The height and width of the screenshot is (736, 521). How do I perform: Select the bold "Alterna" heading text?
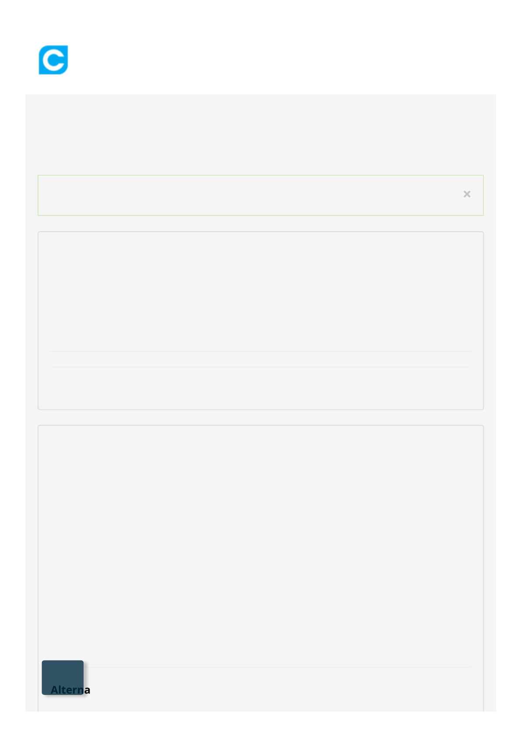(x=70, y=690)
